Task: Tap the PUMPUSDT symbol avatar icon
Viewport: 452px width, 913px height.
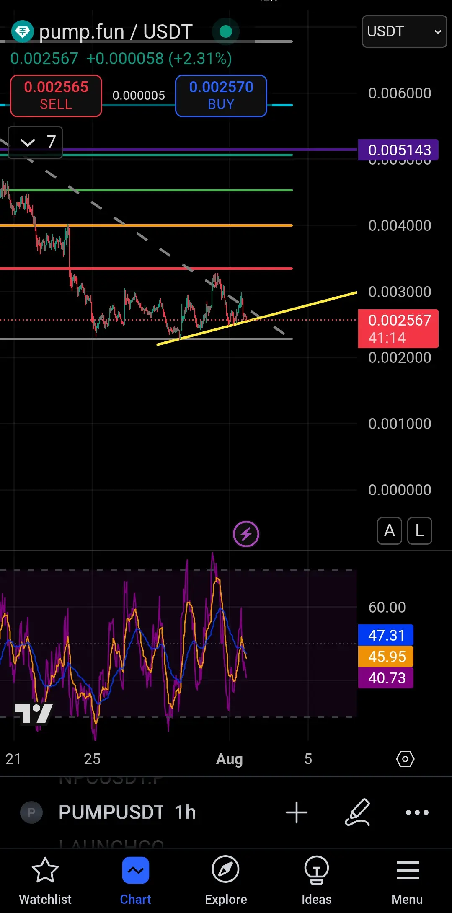Action: click(31, 812)
